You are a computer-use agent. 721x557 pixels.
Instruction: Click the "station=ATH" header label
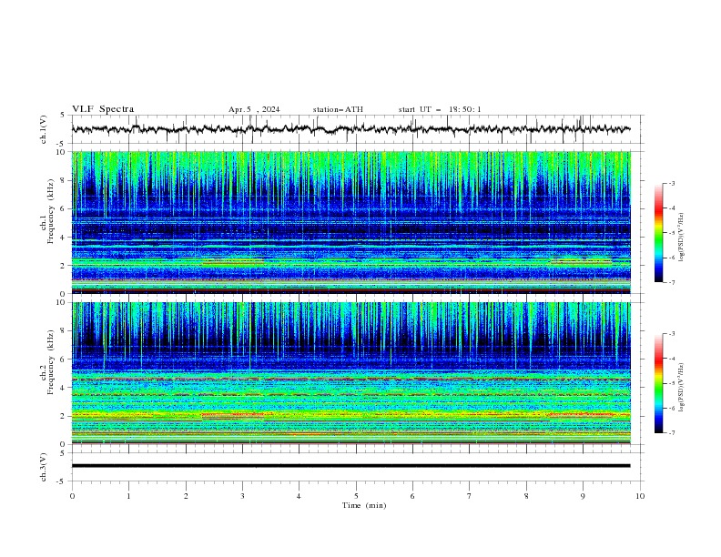pos(338,109)
